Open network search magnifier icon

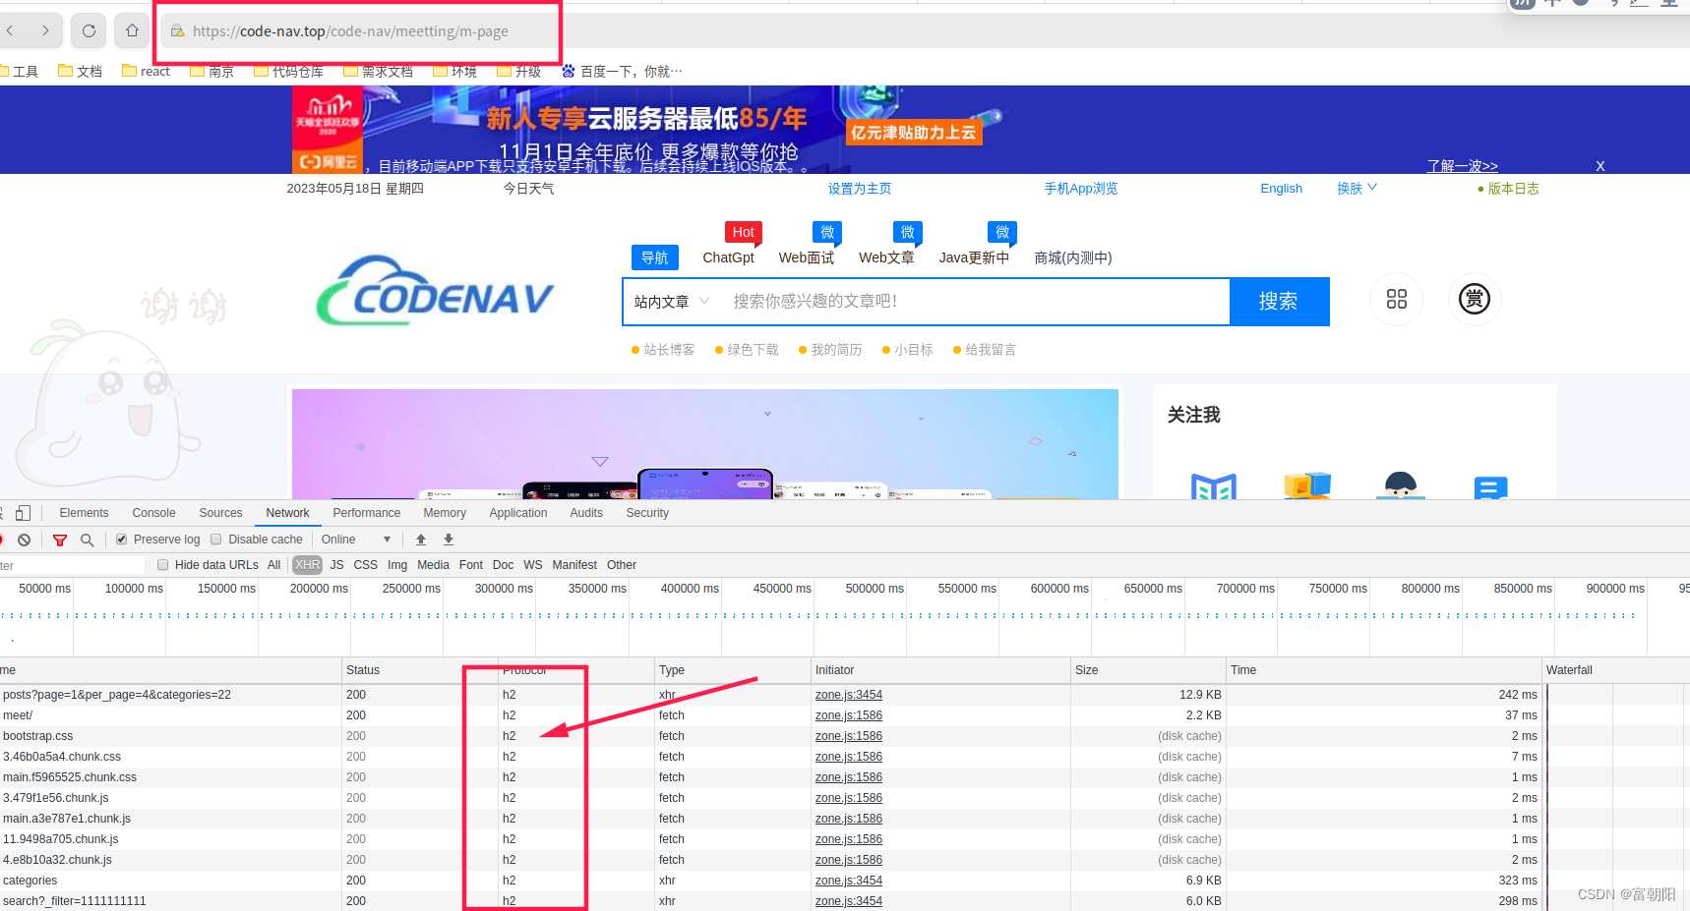(88, 540)
